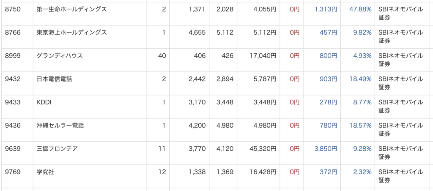Click stock code 9639

(x=13, y=149)
